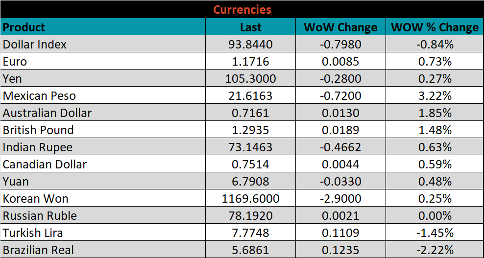This screenshot has height=258, width=484.
Task: Select the Last column header
Action: [250, 27]
